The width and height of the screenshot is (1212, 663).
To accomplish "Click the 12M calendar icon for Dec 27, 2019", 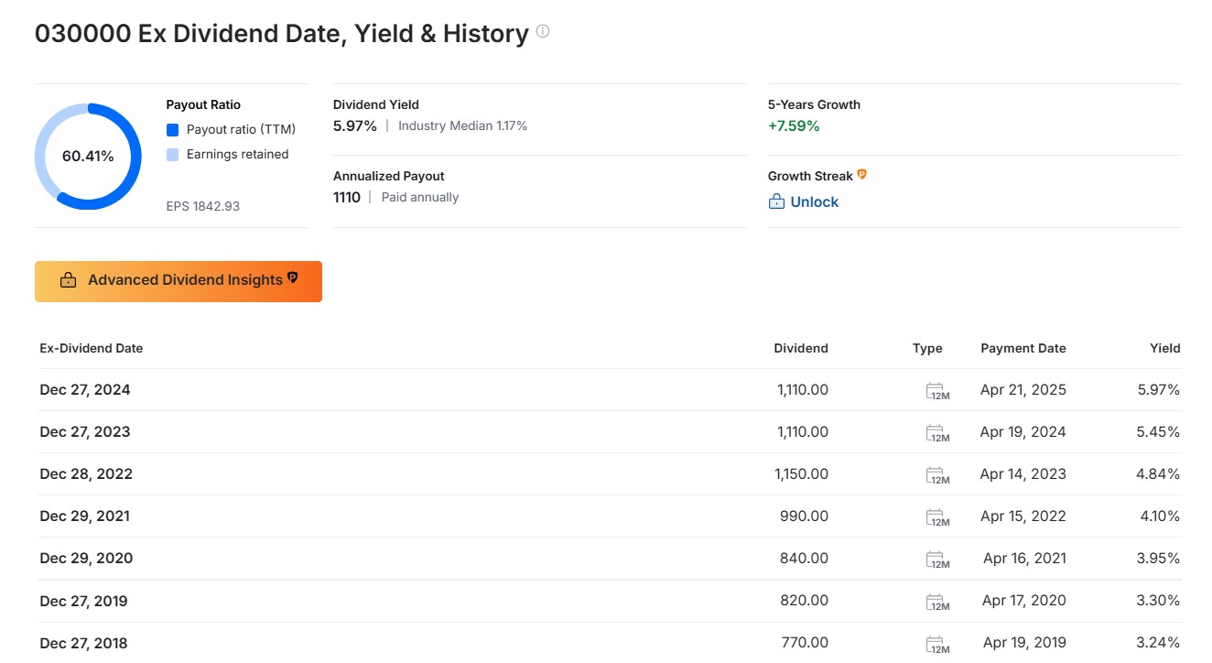I will (x=936, y=602).
